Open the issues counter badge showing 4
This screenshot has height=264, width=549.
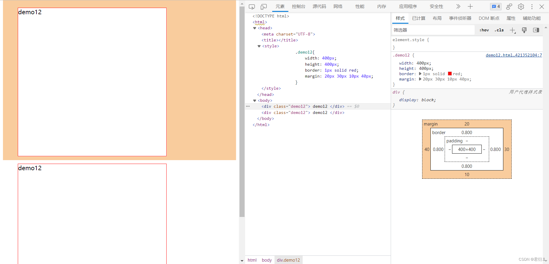click(496, 7)
